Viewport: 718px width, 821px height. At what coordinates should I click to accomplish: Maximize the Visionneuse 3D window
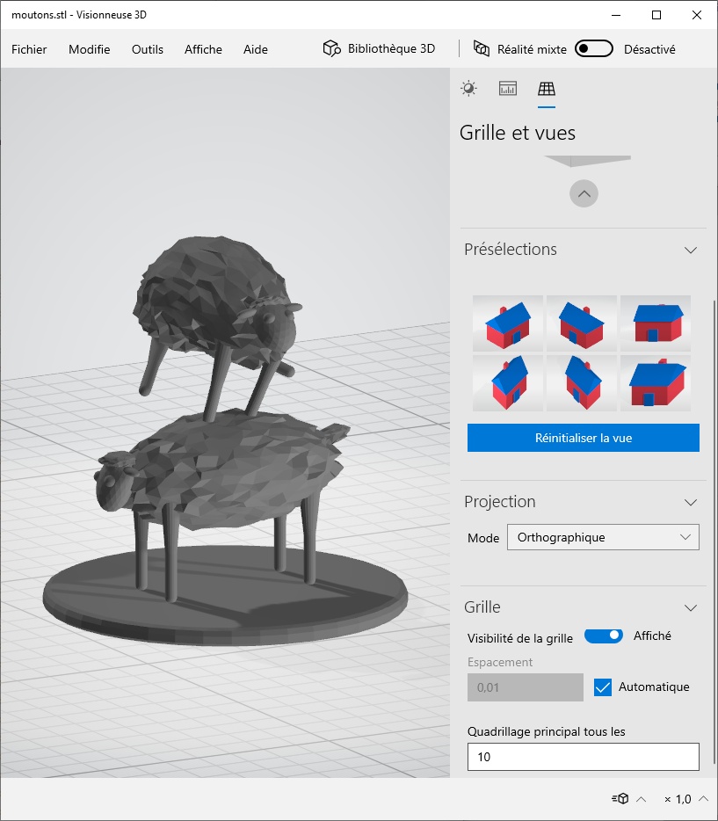(x=656, y=15)
